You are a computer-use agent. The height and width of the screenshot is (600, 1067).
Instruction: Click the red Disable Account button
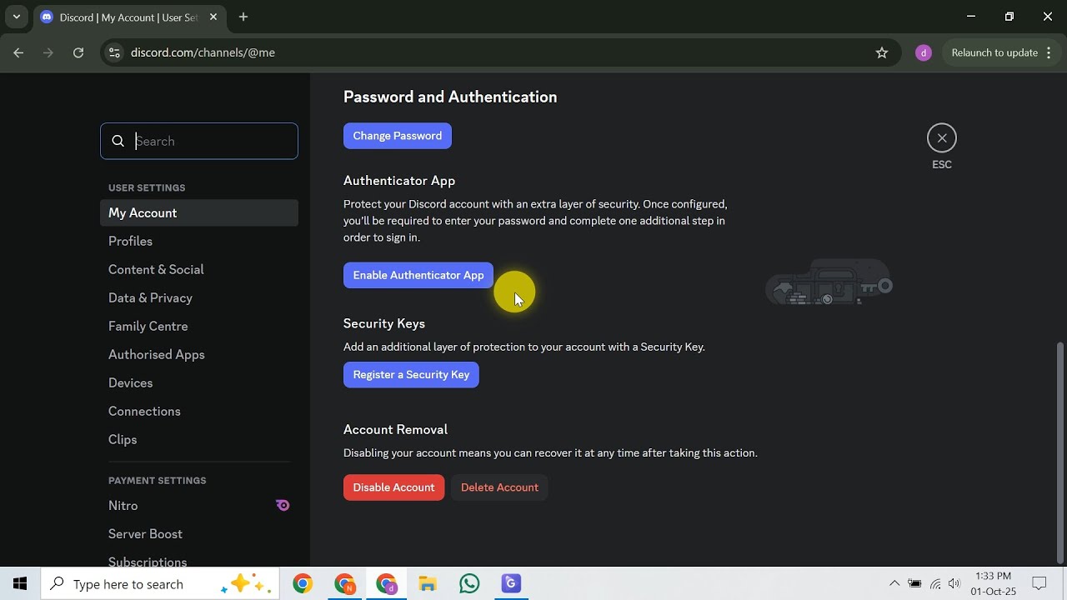pos(393,487)
